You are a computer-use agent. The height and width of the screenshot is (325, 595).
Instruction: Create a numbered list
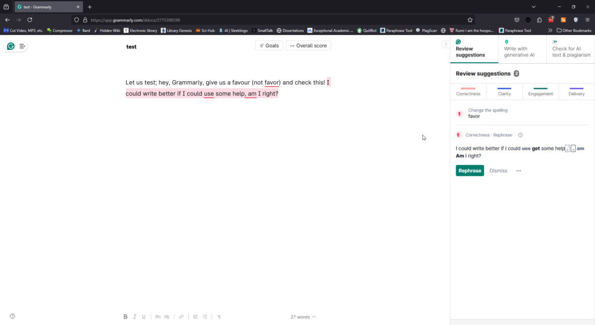click(x=195, y=317)
